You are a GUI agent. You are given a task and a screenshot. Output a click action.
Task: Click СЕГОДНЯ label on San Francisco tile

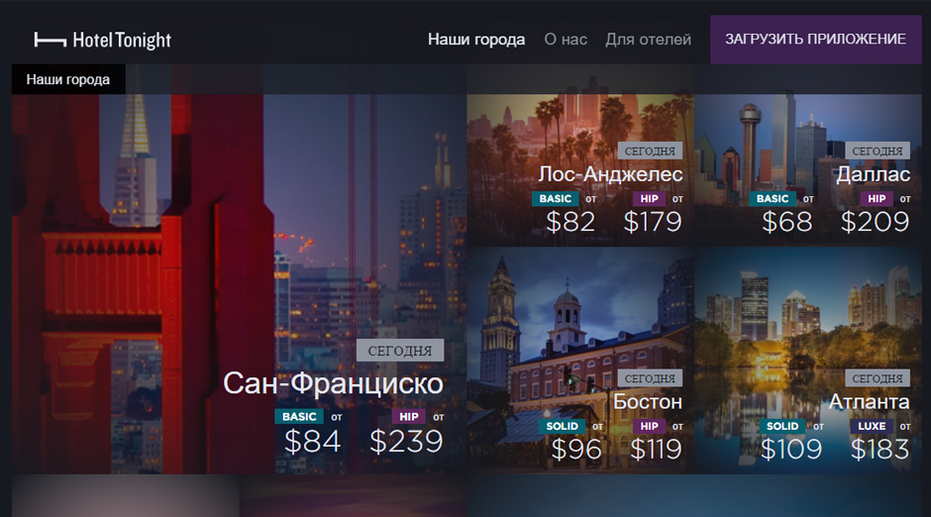[x=399, y=351]
